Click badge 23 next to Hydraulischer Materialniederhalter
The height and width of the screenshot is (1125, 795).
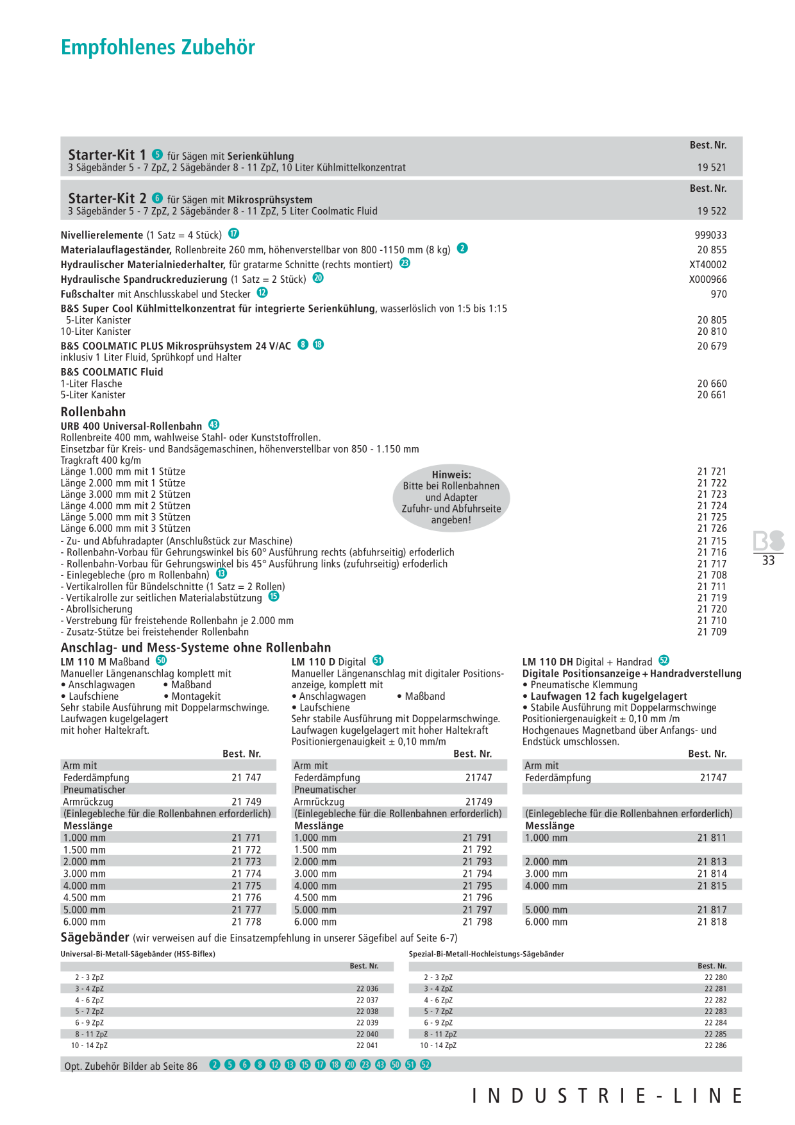(405, 263)
